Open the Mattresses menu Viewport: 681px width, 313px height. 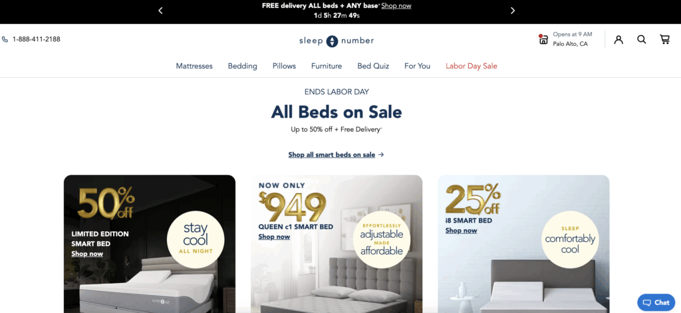(x=194, y=66)
